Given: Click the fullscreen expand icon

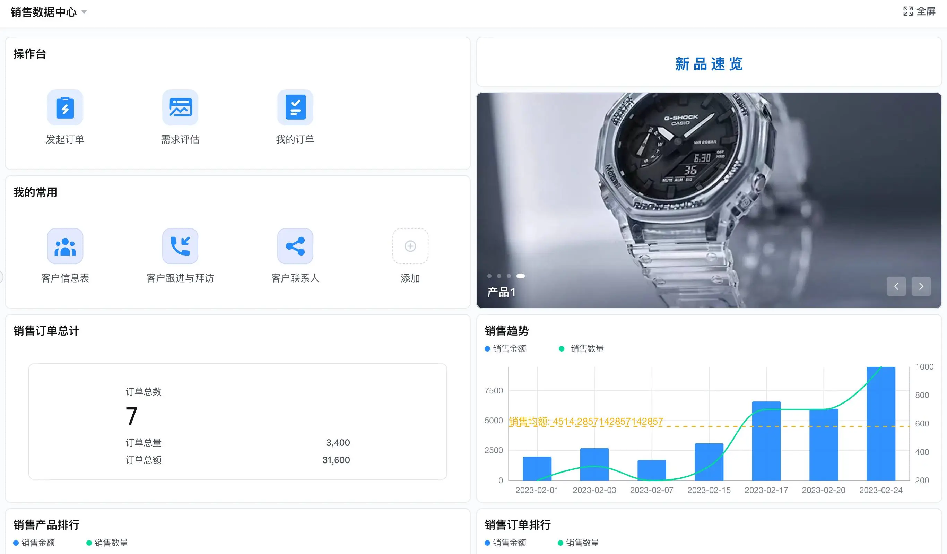Looking at the screenshot, I should [x=908, y=11].
